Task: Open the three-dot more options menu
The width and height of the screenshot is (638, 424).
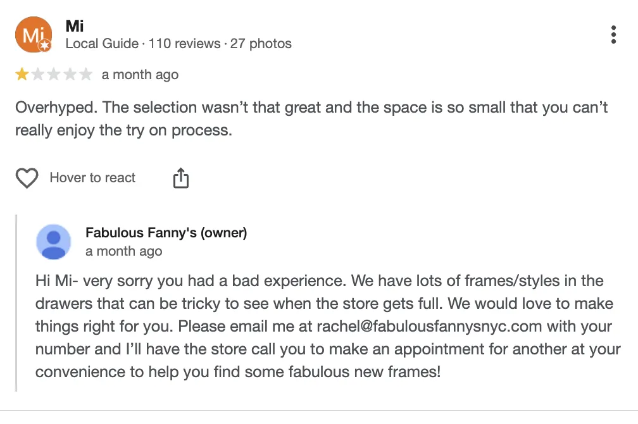Action: (613, 35)
